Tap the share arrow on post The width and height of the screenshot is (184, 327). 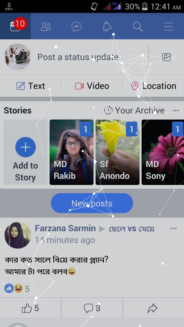[x=153, y=309]
